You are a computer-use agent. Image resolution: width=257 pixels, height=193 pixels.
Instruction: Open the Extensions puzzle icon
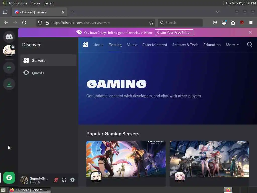tap(233, 23)
